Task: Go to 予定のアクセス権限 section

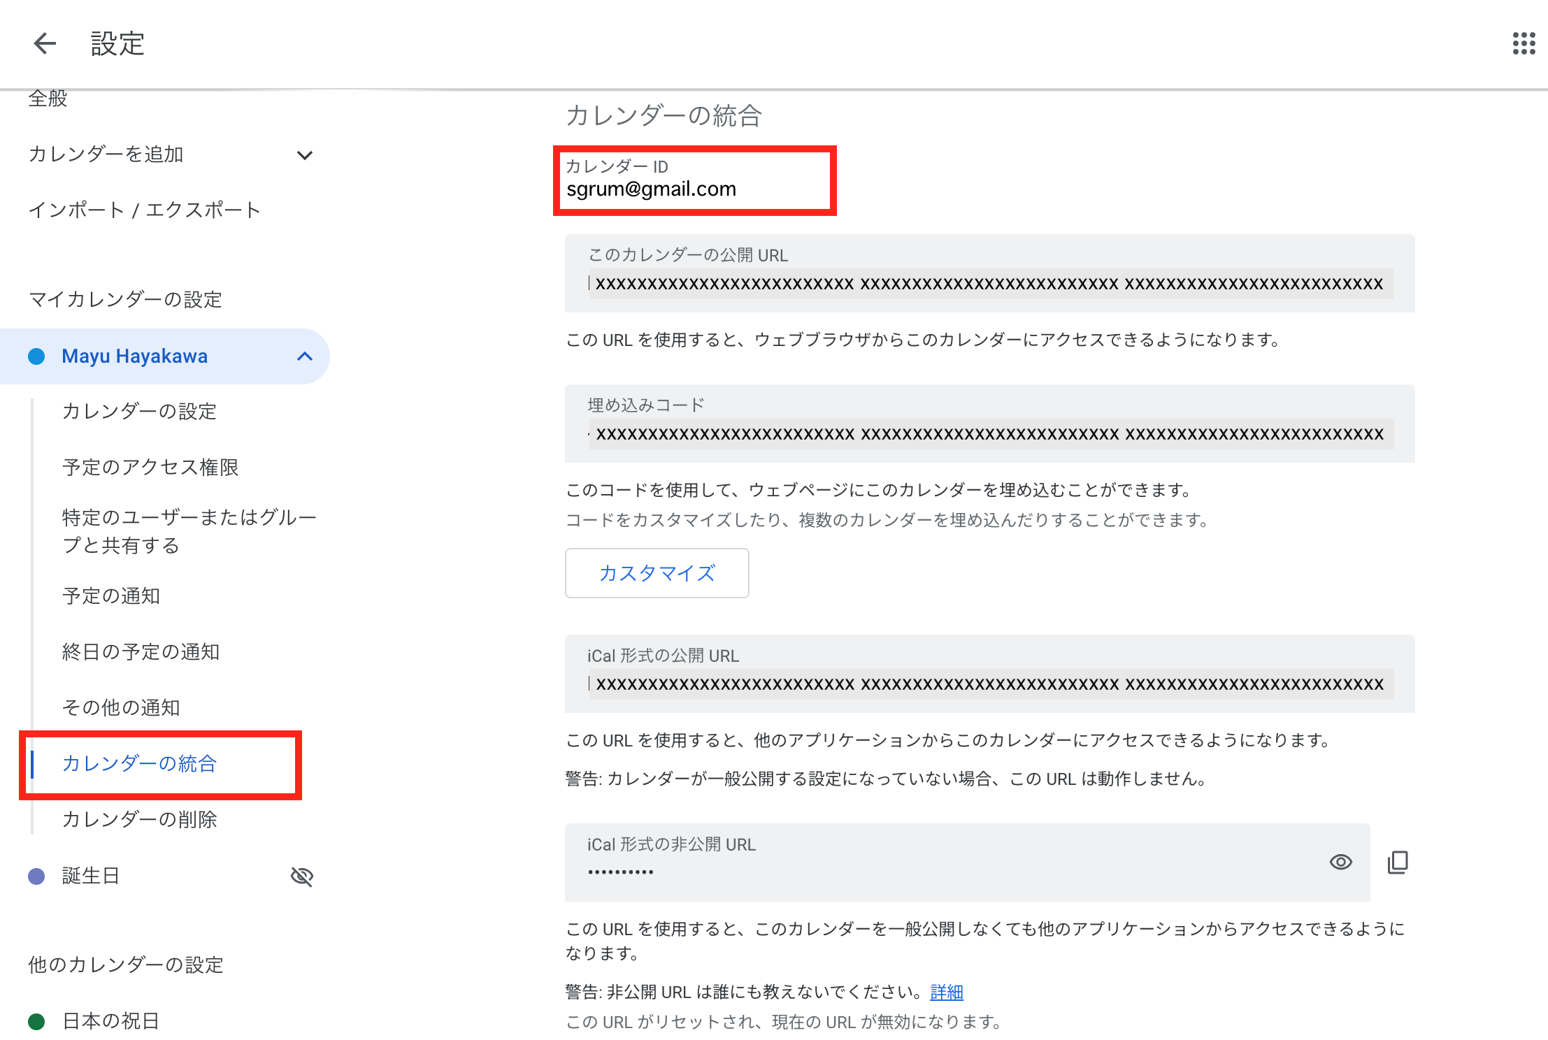Action: (150, 467)
